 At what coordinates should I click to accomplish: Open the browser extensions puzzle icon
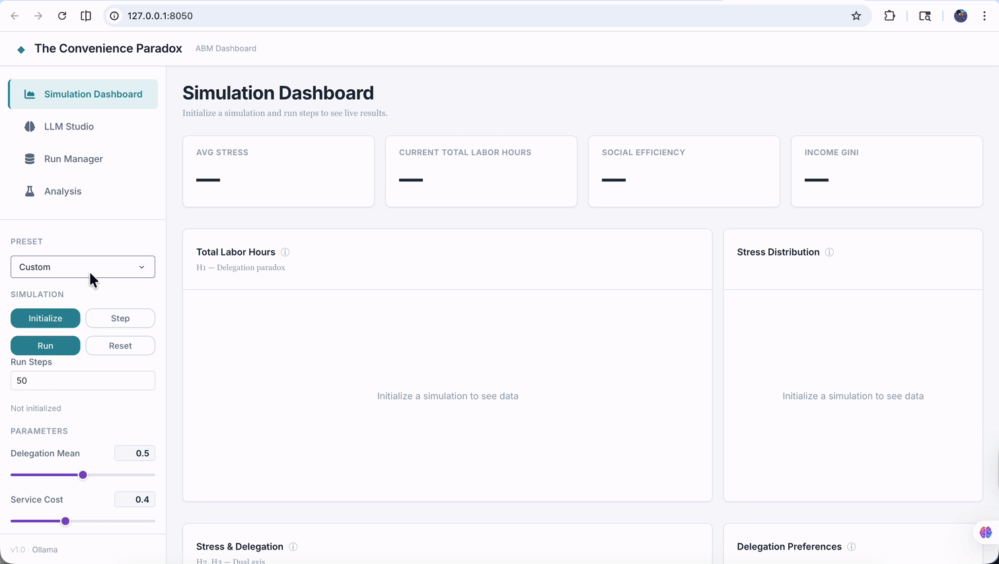pos(890,16)
